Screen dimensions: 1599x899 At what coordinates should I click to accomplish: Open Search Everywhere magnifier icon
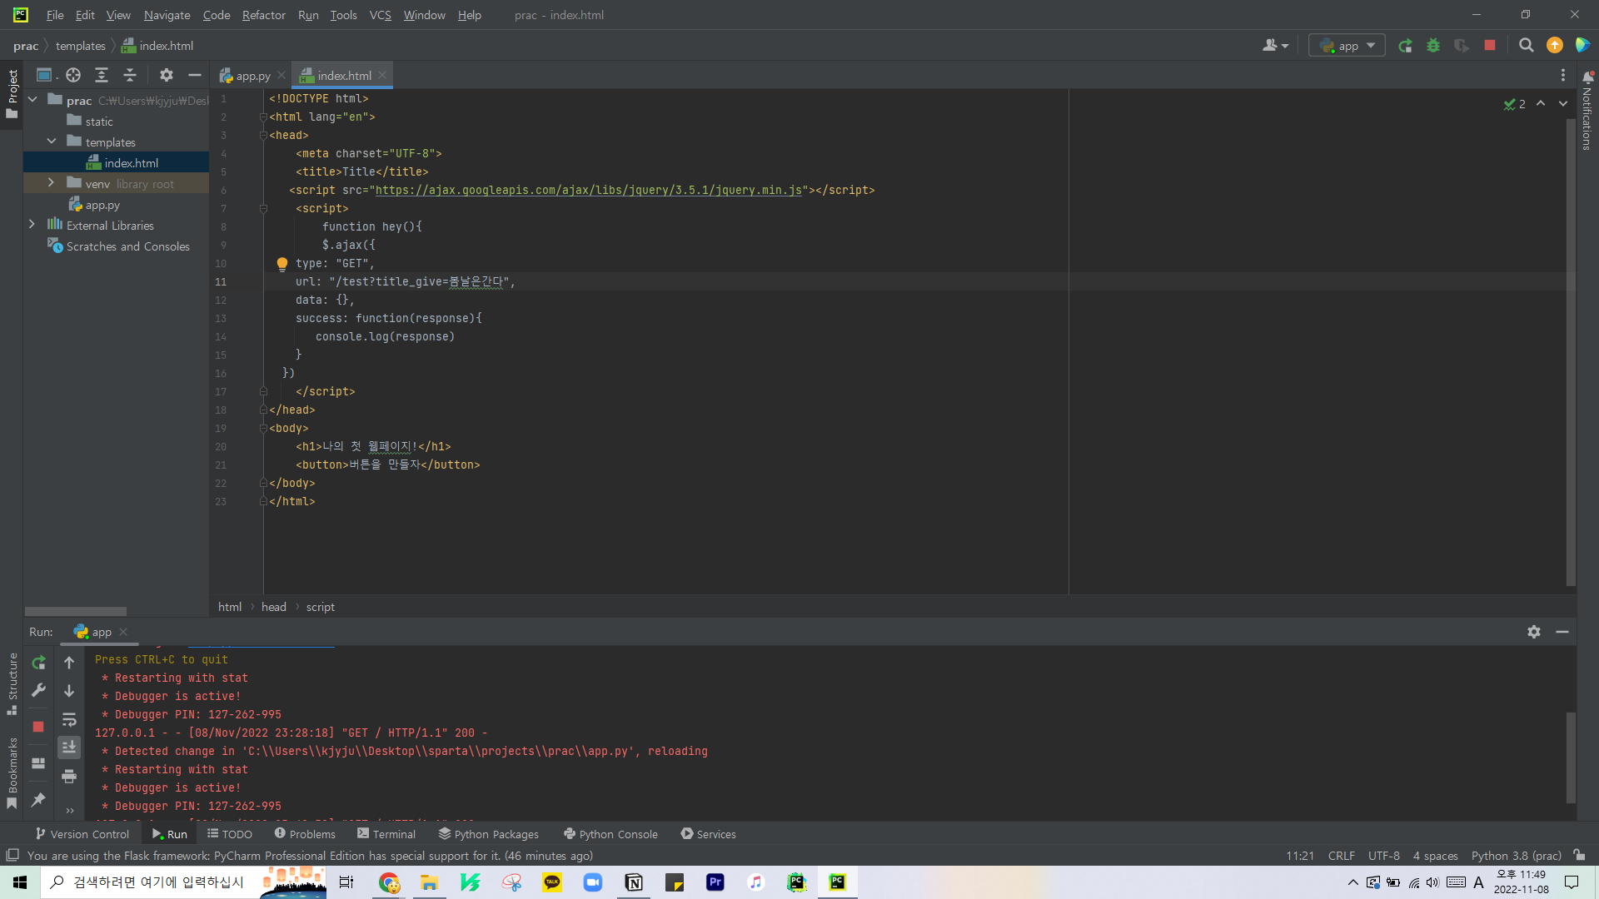tap(1526, 46)
